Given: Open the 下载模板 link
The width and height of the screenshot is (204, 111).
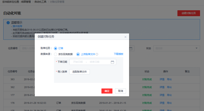Looking at the screenshot, I should pyautogui.click(x=118, y=54).
